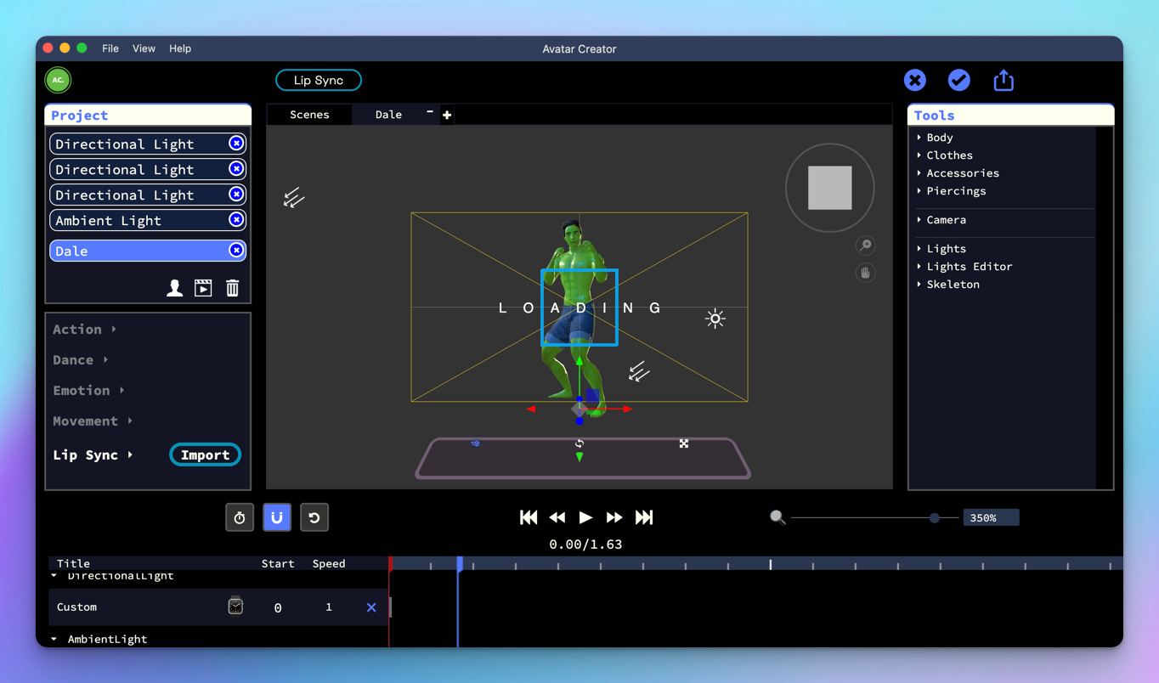Skip to end of timeline
The width and height of the screenshot is (1159, 683).
coord(644,517)
